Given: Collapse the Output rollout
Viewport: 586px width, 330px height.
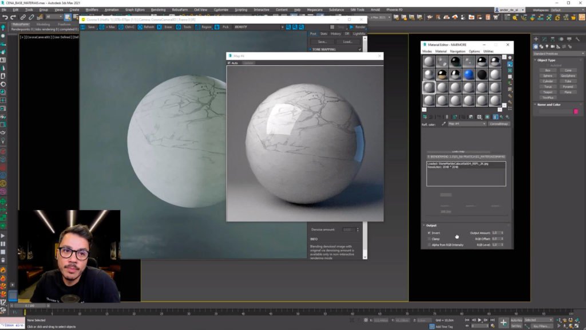Looking at the screenshot, I should pos(431,225).
